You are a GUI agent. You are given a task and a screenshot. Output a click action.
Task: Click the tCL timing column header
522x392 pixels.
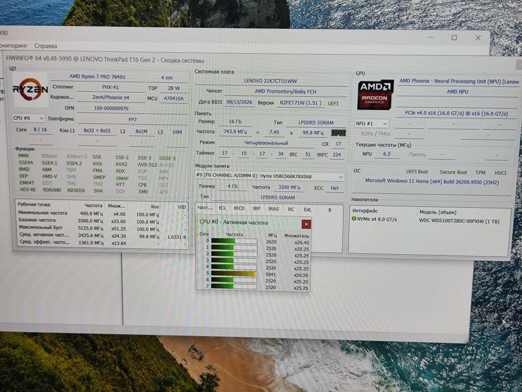(222, 208)
